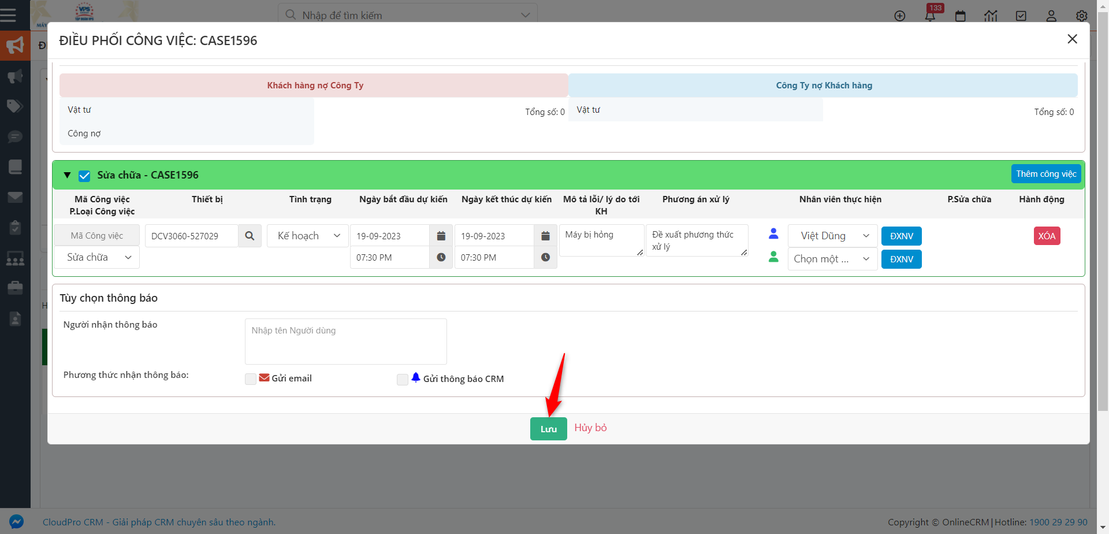Click the planned start date 19-09-2023 field
The image size is (1109, 534).
390,236
